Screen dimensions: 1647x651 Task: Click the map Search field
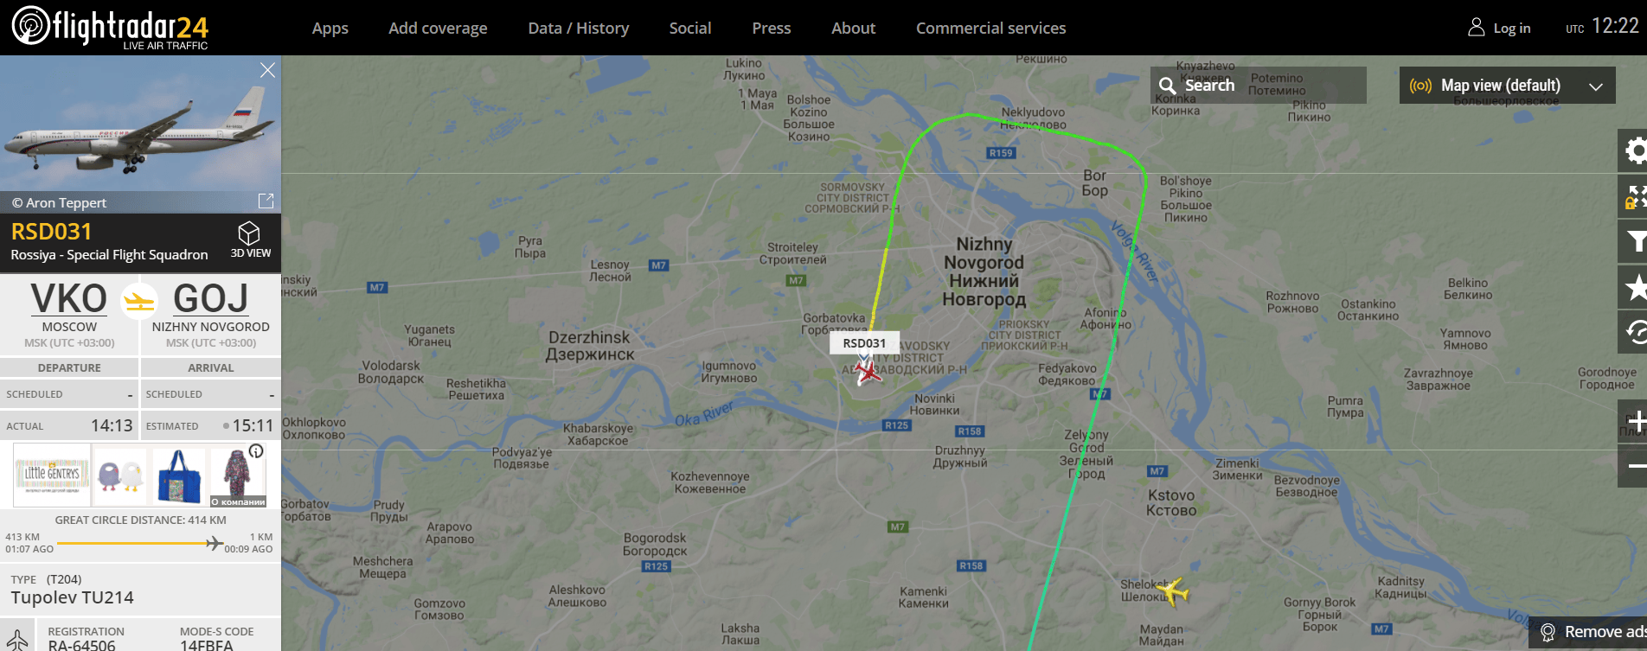1259,86
